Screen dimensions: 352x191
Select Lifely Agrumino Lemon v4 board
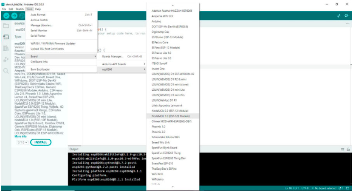173,106
